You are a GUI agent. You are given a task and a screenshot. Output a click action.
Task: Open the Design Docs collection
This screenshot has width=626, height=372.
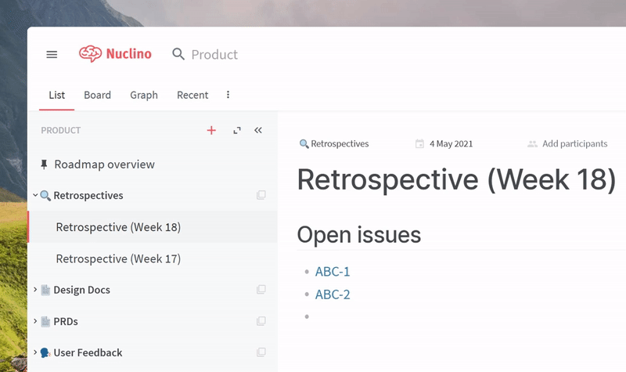[x=82, y=290]
